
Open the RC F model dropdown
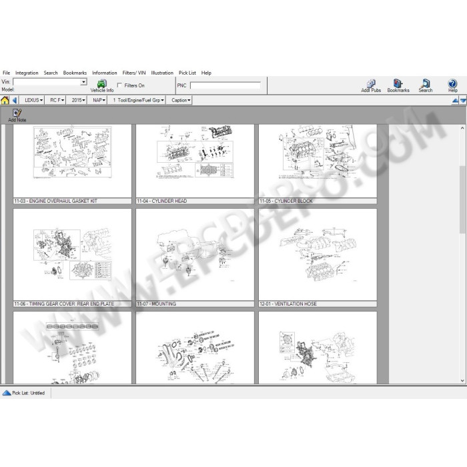click(57, 100)
